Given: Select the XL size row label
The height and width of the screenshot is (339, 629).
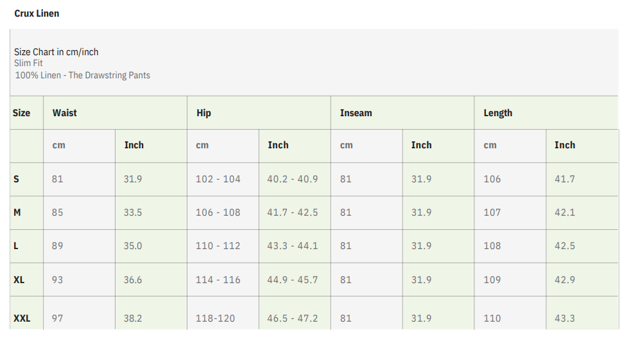Looking at the screenshot, I should (19, 280).
